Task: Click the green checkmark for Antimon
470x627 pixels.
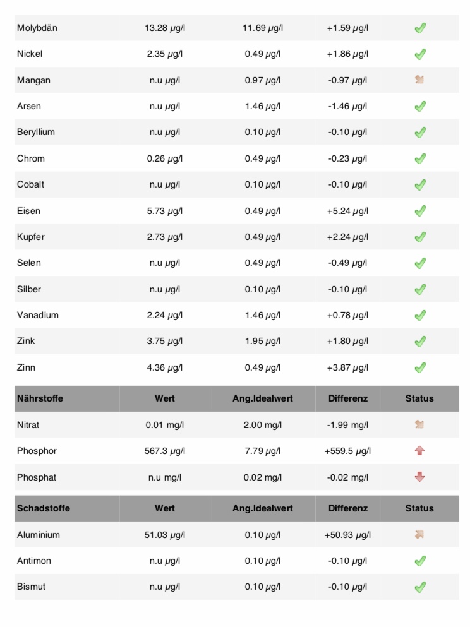Action: (x=420, y=561)
